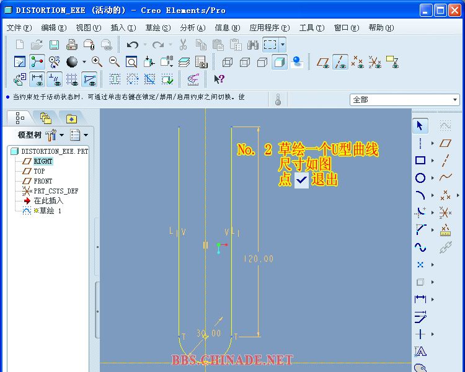Activate the select arrow tool
This screenshot has width=465, height=372.
pyautogui.click(x=420, y=125)
